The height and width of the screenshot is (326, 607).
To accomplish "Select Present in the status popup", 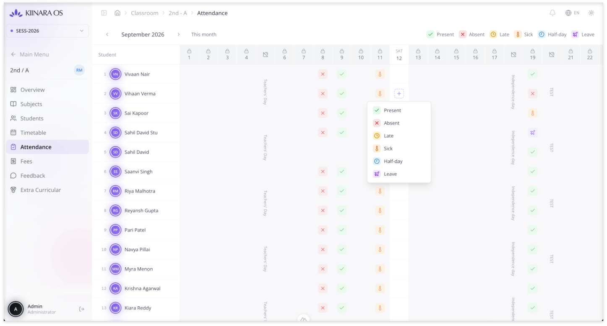I will [x=399, y=110].
